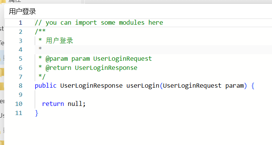Click UserLoginResponse in the @return comment
This screenshot has height=145, width=272.
coord(106,68)
